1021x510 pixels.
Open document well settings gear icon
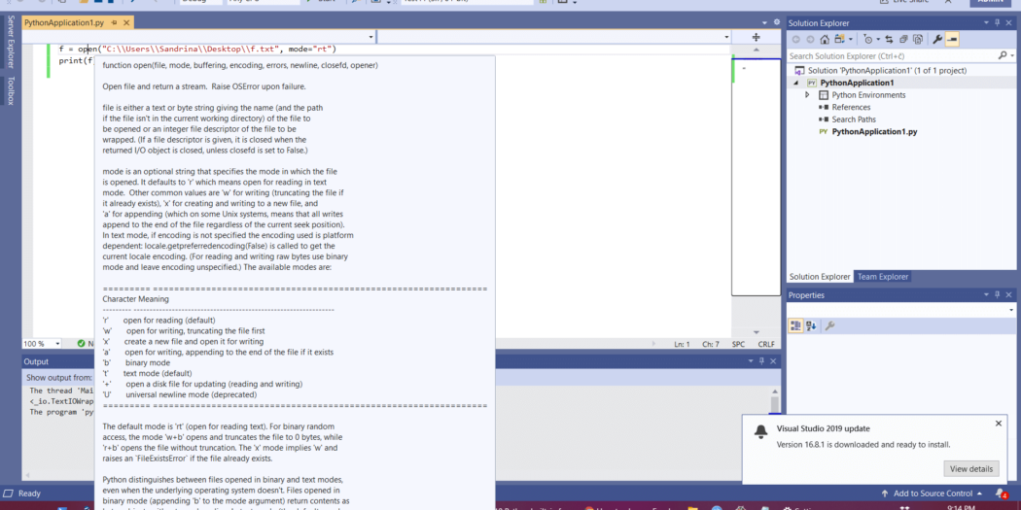(776, 22)
